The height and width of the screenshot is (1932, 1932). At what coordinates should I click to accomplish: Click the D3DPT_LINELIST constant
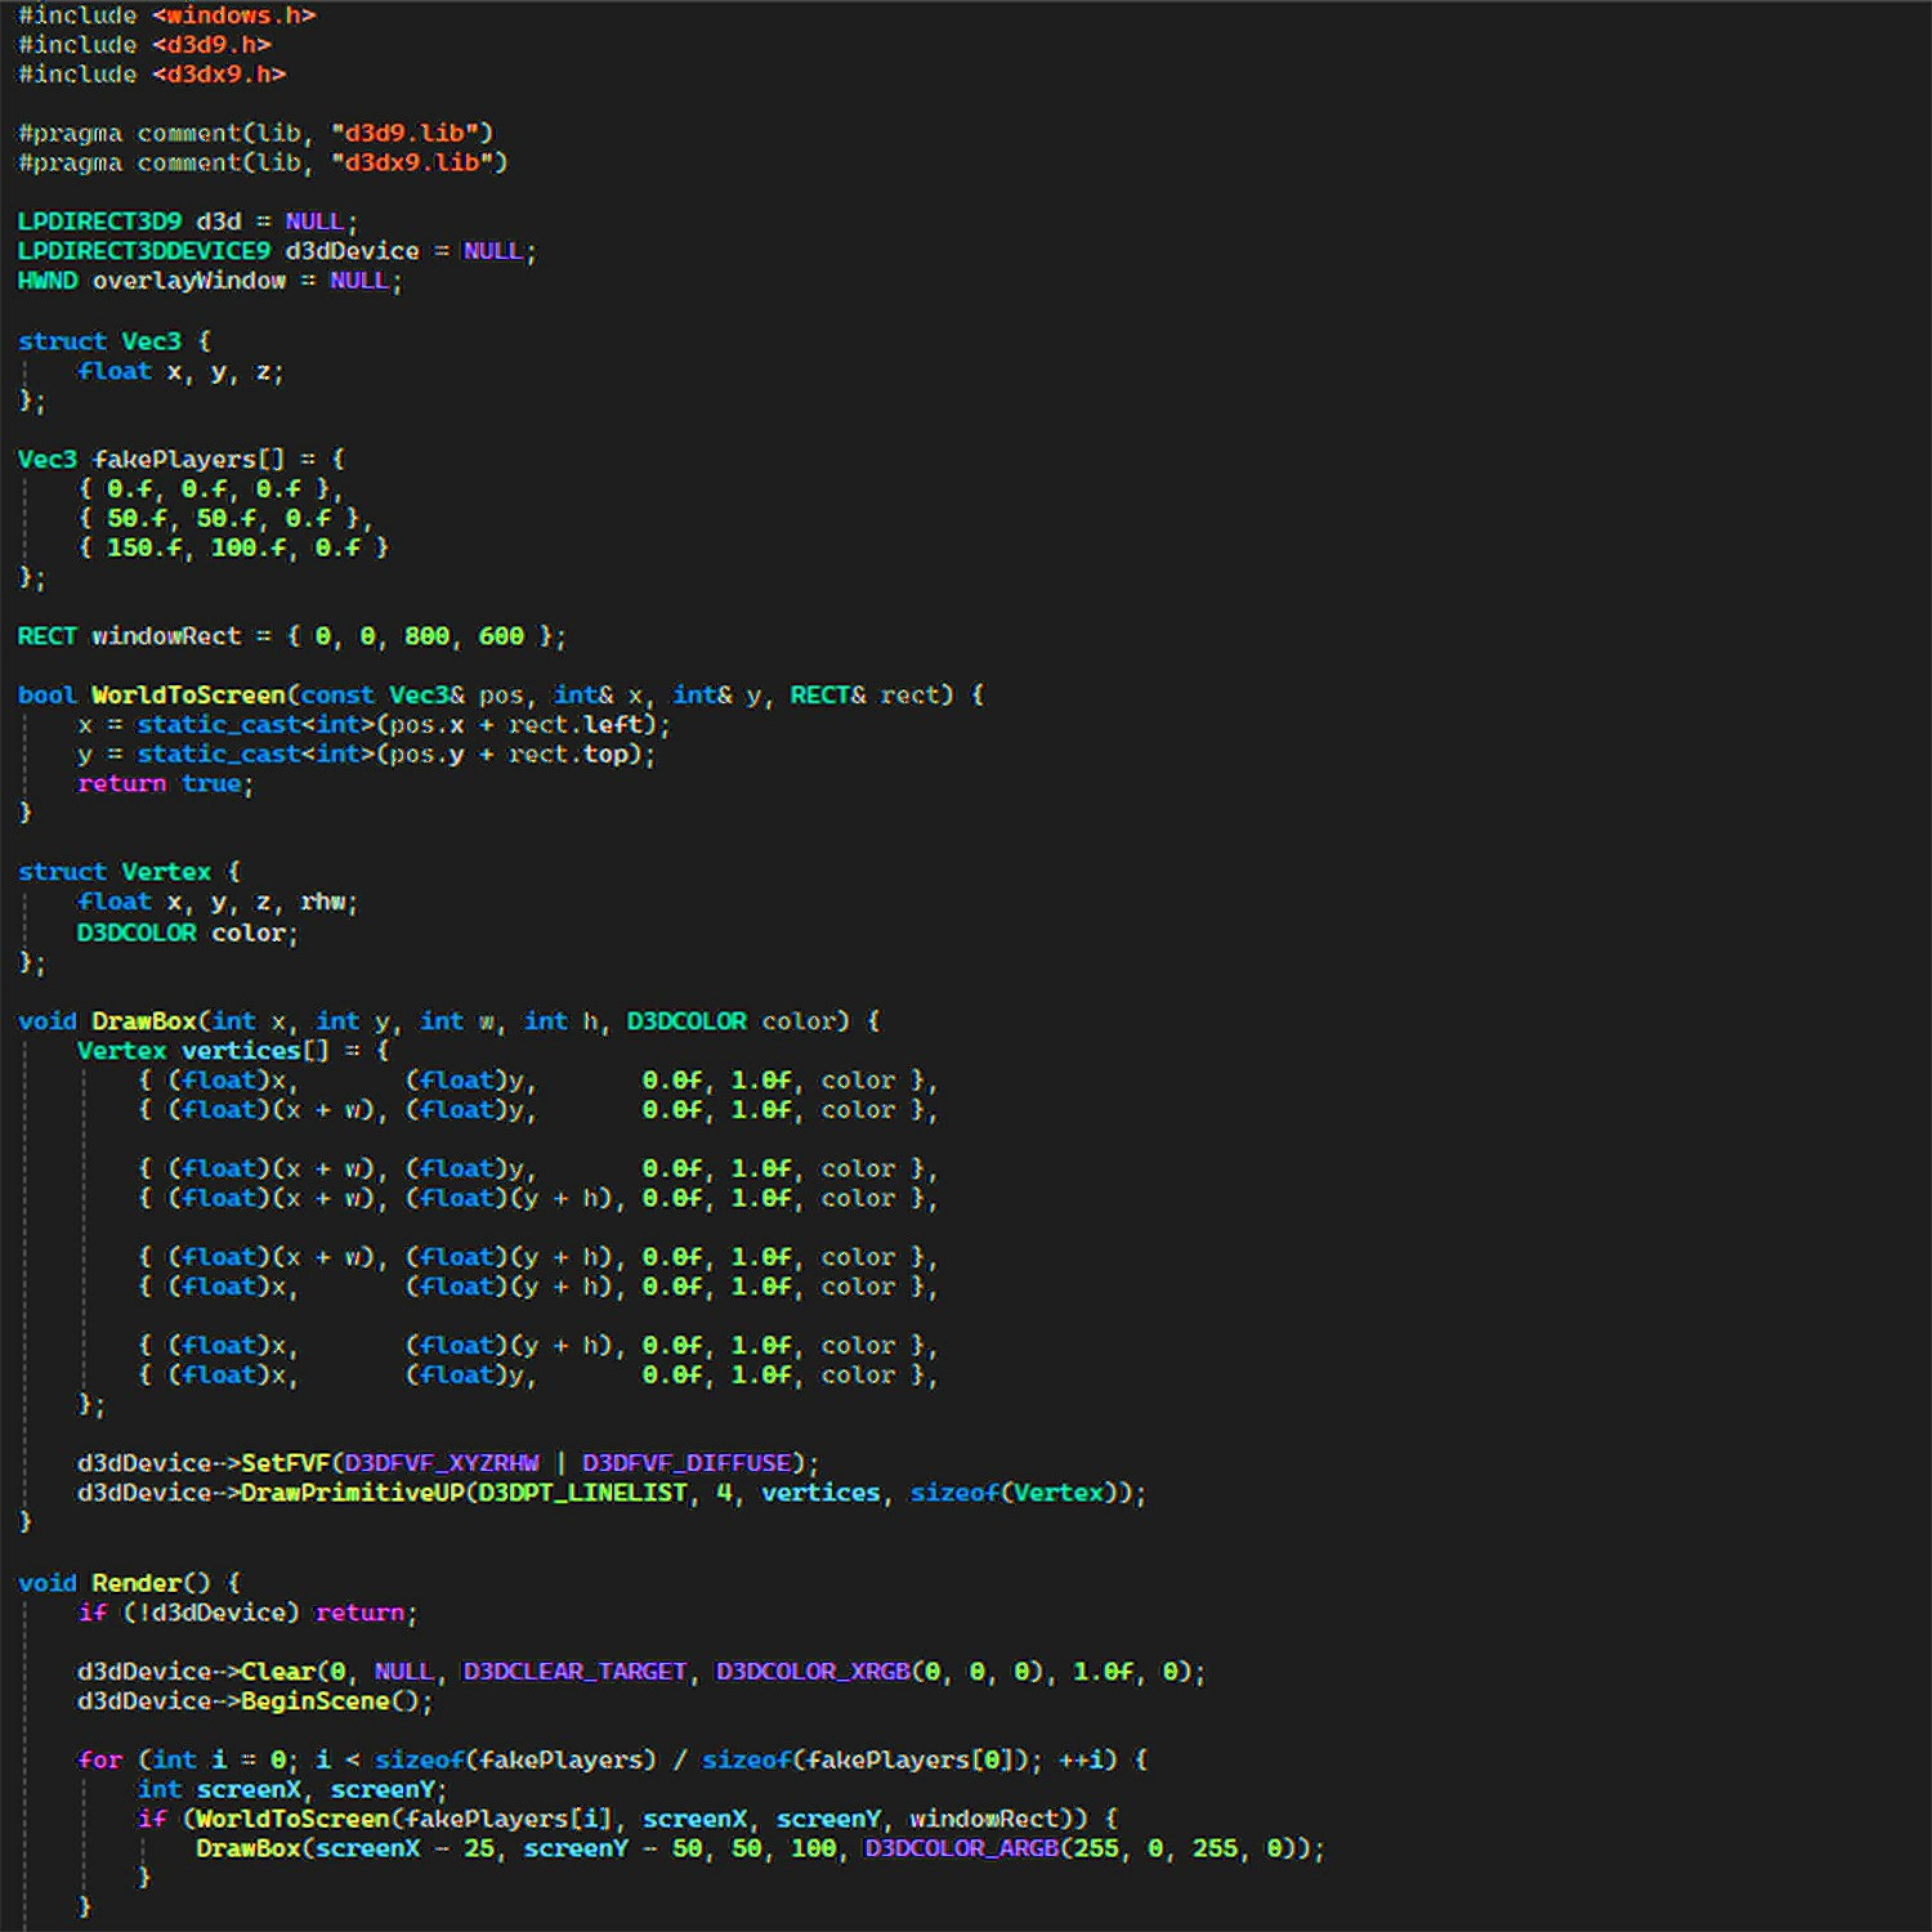582,1493
